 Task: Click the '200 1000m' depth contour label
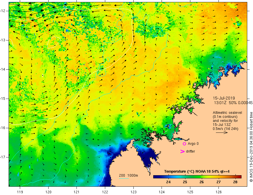pyautogui.click(x=129, y=175)
